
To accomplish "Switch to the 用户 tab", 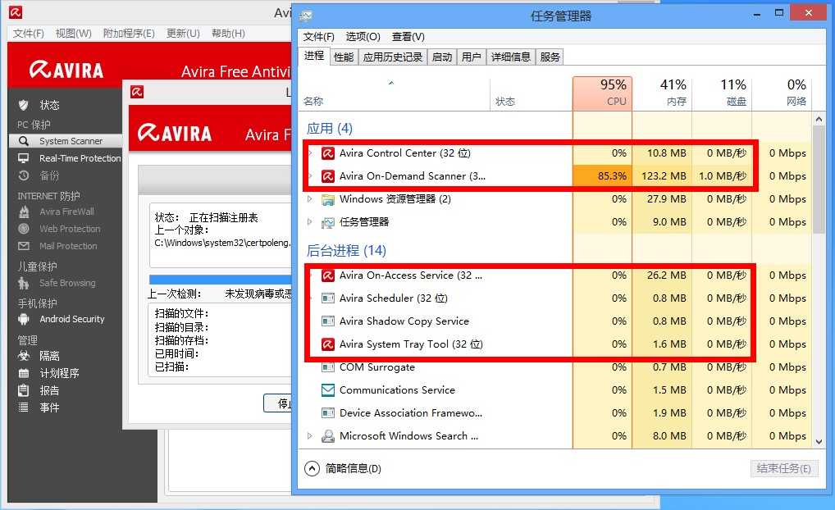I will tap(472, 57).
